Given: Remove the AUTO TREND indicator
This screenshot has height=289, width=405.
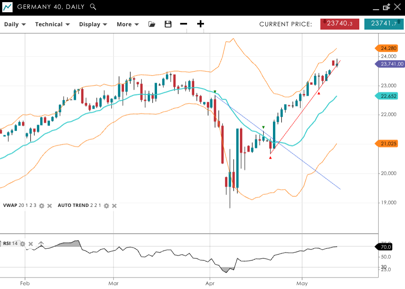Looking at the screenshot, I should click(x=114, y=206).
